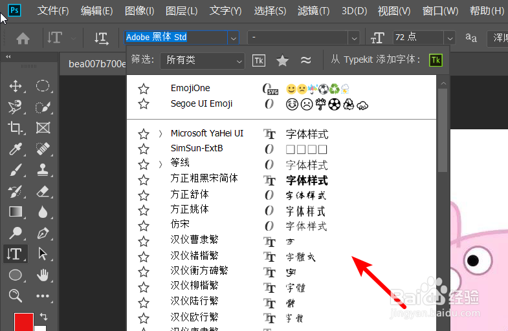
Task: Favorite the SimSun-ExtB font
Action: (144, 149)
